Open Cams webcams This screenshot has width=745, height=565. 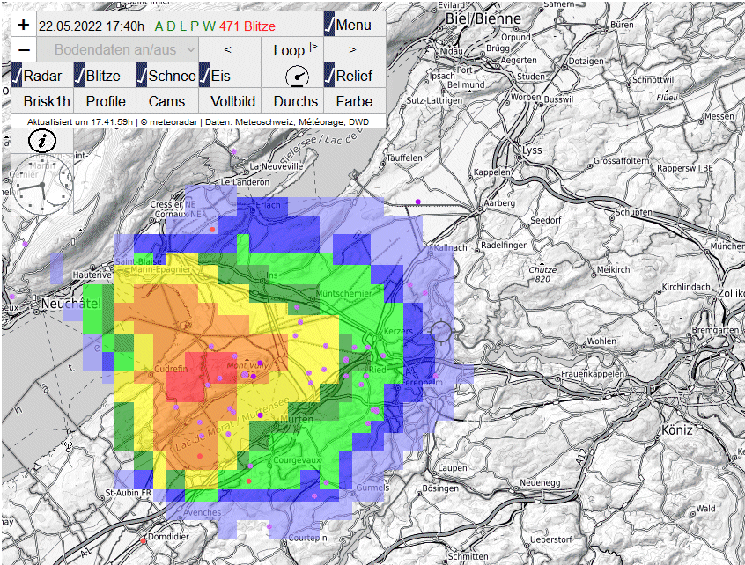pyautogui.click(x=166, y=101)
